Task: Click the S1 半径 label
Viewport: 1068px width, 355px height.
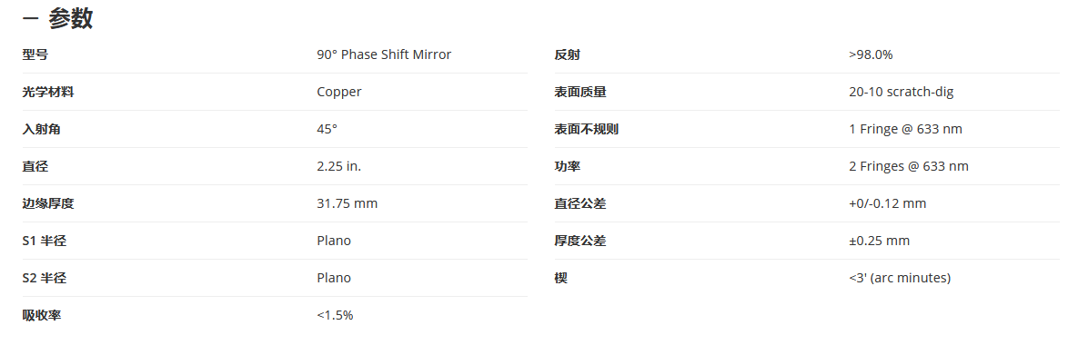Action: click(45, 241)
